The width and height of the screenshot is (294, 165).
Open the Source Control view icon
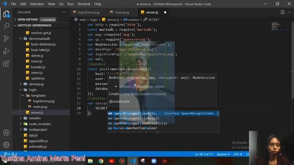pos(6,38)
